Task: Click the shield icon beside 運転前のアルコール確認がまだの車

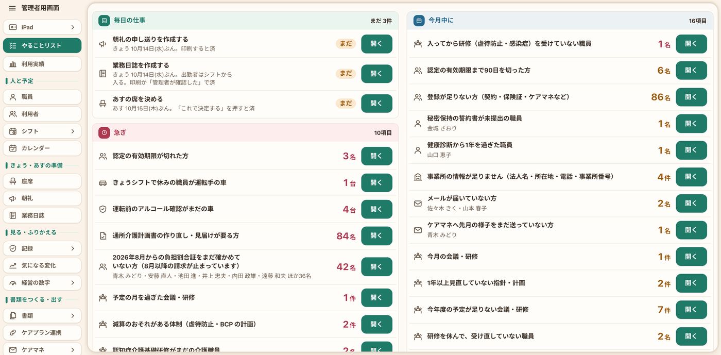Action: (x=102, y=209)
